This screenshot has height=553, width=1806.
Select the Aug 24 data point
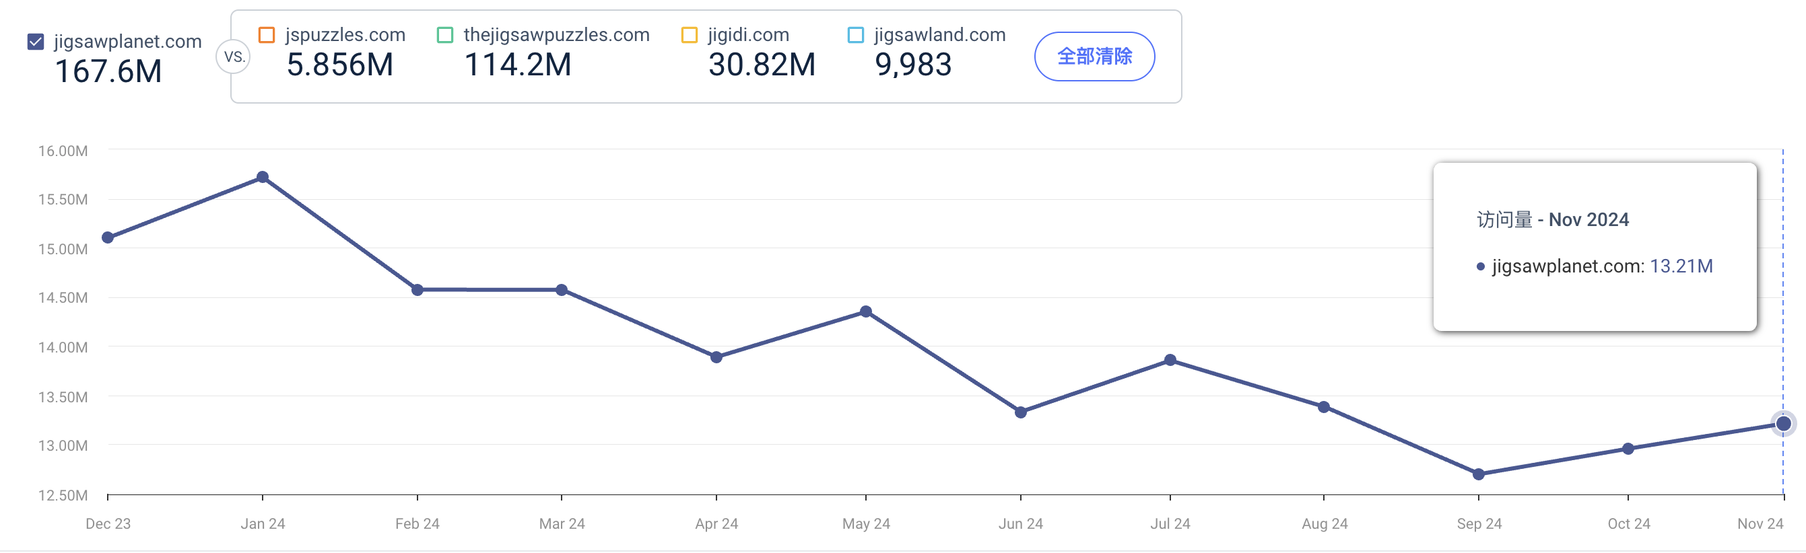click(x=1324, y=408)
